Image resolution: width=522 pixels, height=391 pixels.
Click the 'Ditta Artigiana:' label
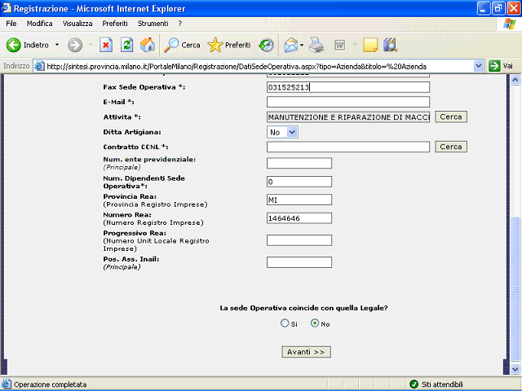point(132,132)
